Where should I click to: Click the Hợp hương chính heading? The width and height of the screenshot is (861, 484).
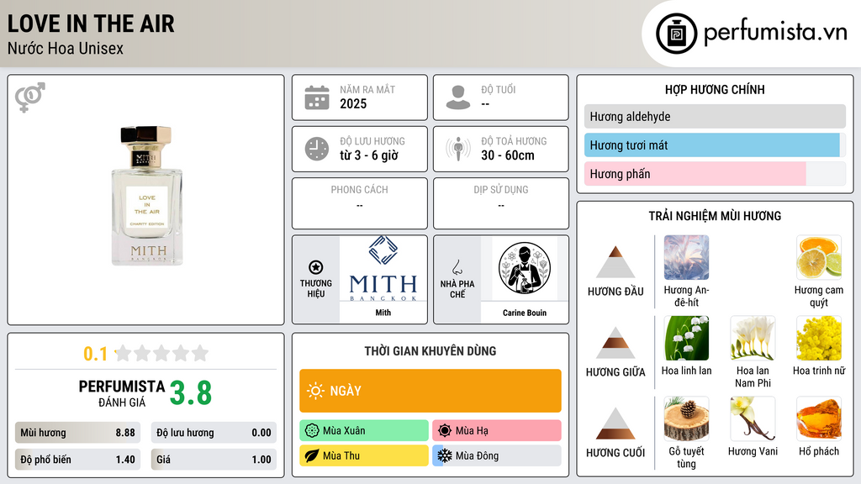coord(715,89)
